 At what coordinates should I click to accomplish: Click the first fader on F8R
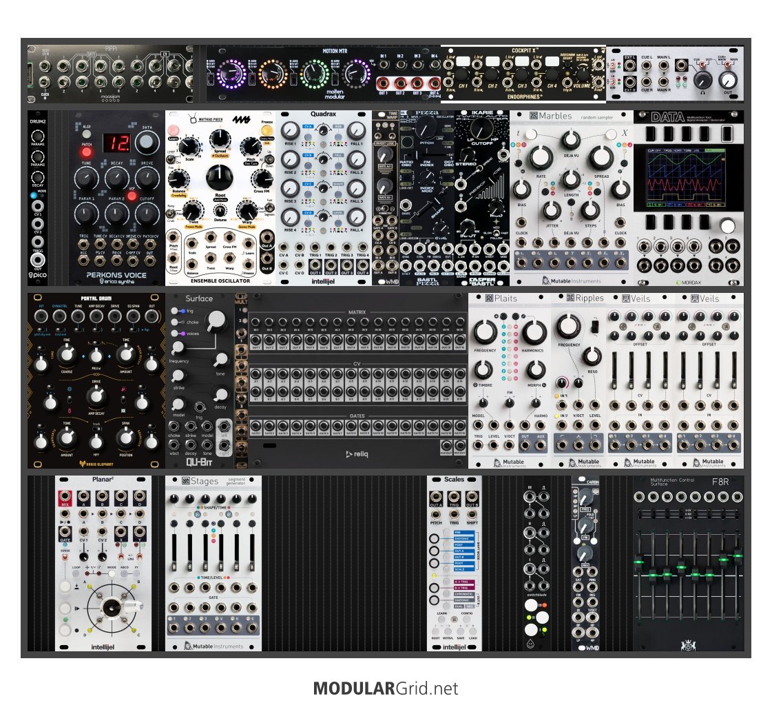[638, 562]
